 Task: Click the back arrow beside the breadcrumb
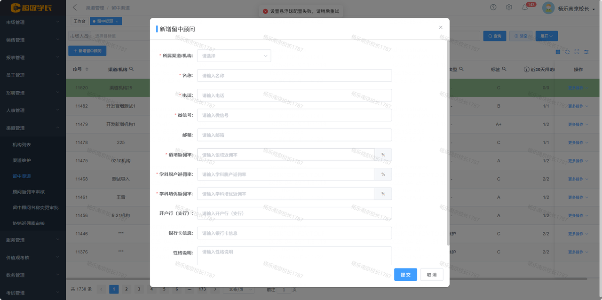75,8
